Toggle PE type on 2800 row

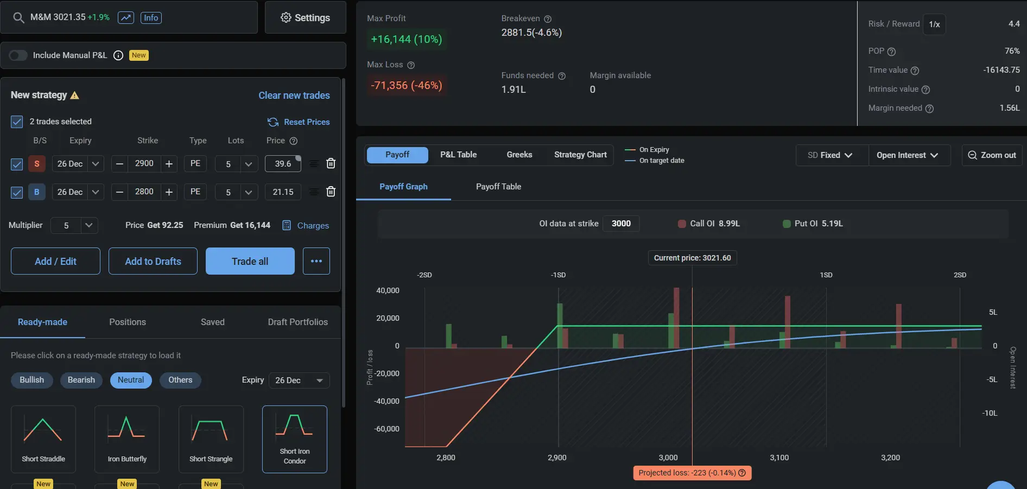click(195, 192)
